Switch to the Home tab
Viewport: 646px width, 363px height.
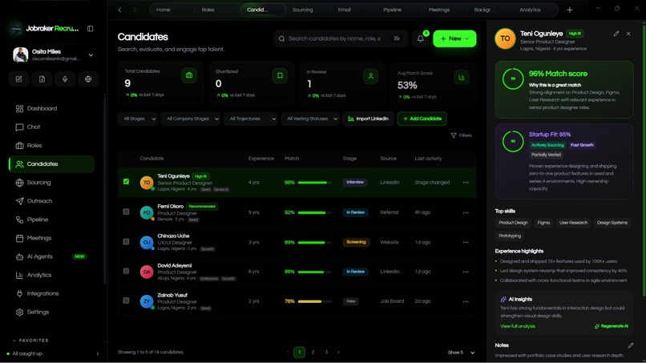point(164,10)
